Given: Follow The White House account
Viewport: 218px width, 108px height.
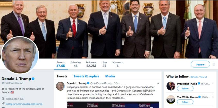Looking at the screenshot, I should point(185,102).
